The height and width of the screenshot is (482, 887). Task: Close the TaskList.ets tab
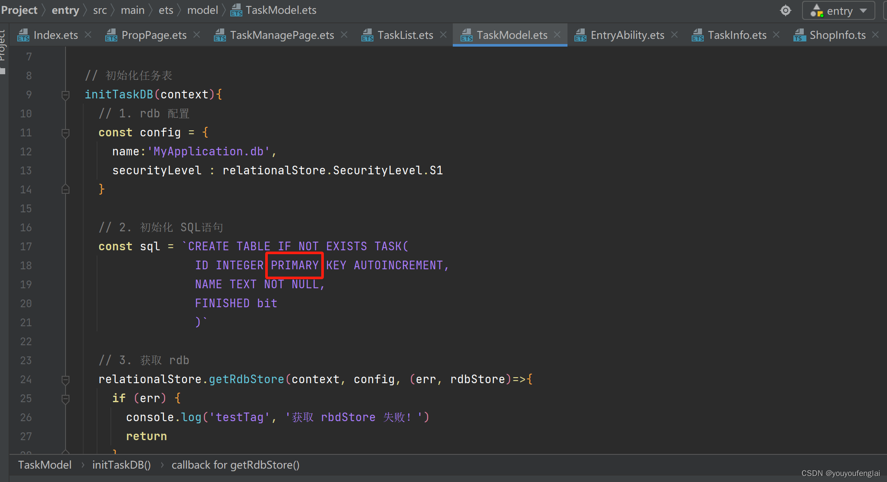point(443,35)
